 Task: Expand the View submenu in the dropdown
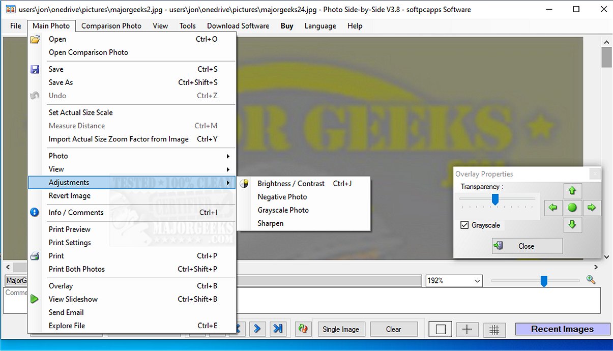[132, 169]
